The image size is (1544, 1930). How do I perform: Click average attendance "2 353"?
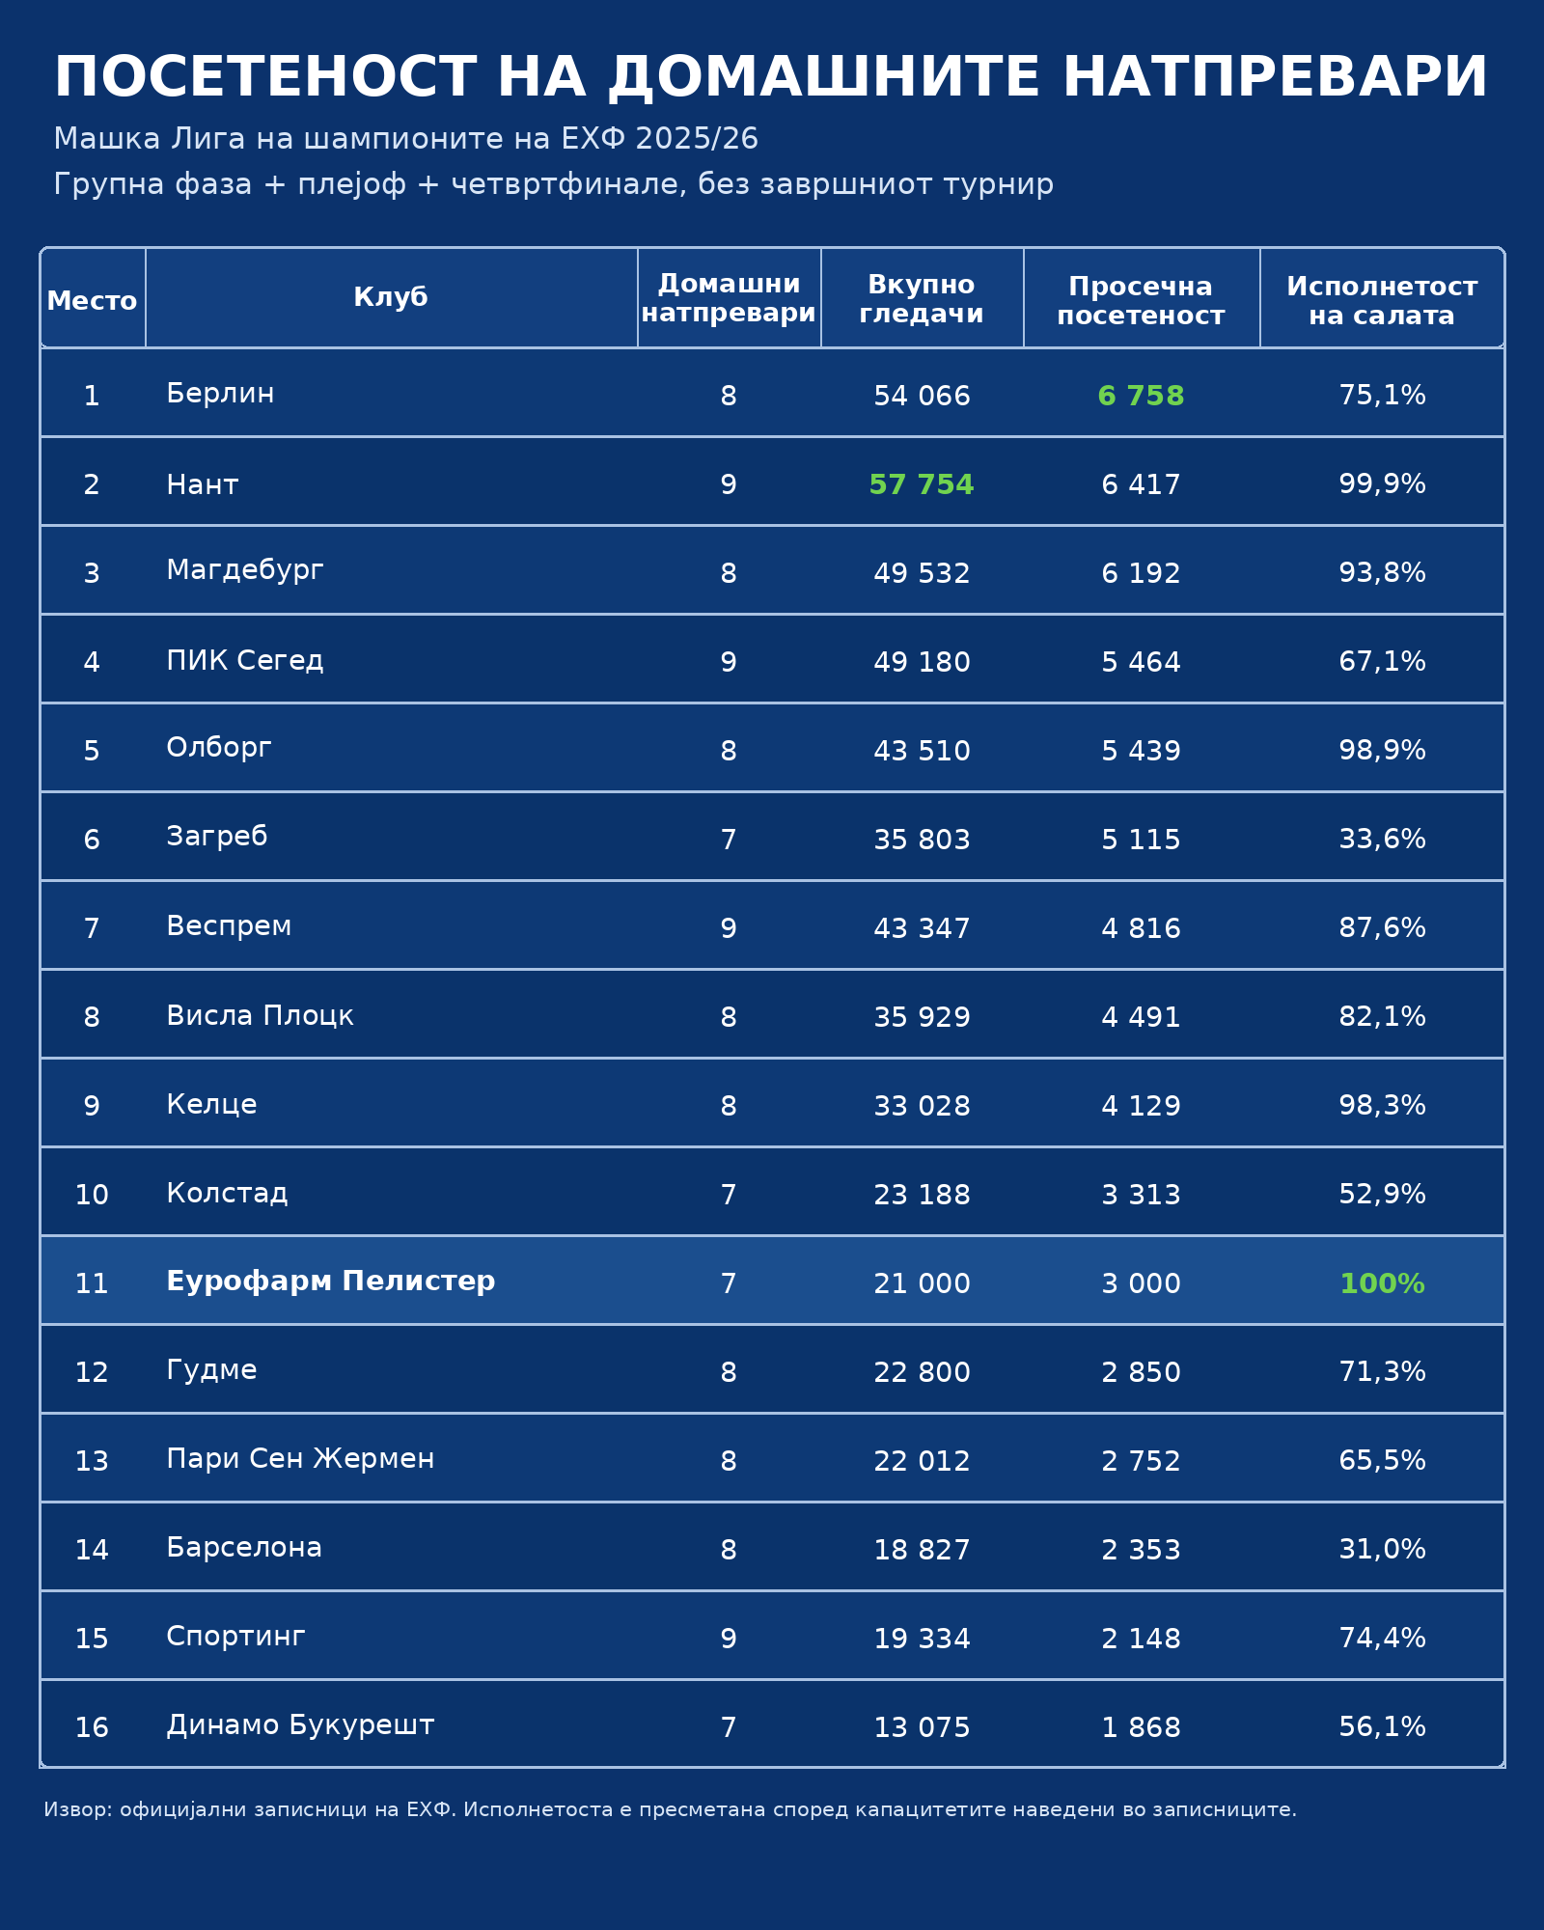pyautogui.click(x=1141, y=1550)
